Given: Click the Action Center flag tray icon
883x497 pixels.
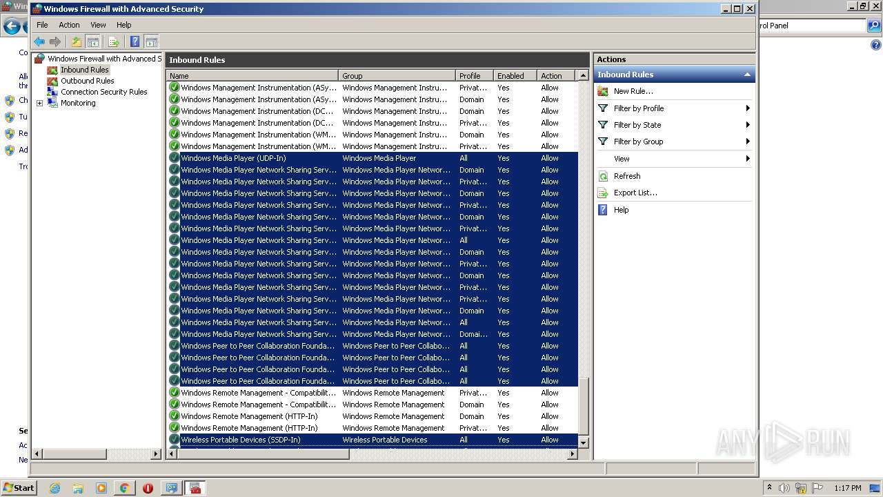Looking at the screenshot, I should [817, 488].
